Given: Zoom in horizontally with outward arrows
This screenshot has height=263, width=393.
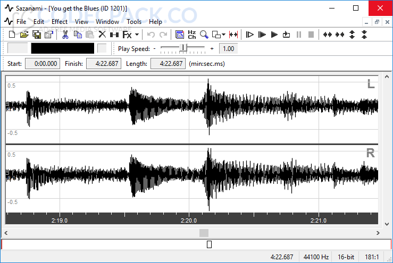Looking at the screenshot, I should 328,35.
